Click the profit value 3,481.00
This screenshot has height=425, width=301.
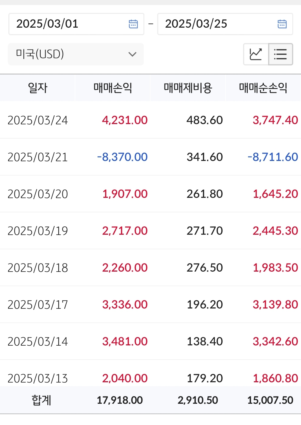(x=125, y=341)
